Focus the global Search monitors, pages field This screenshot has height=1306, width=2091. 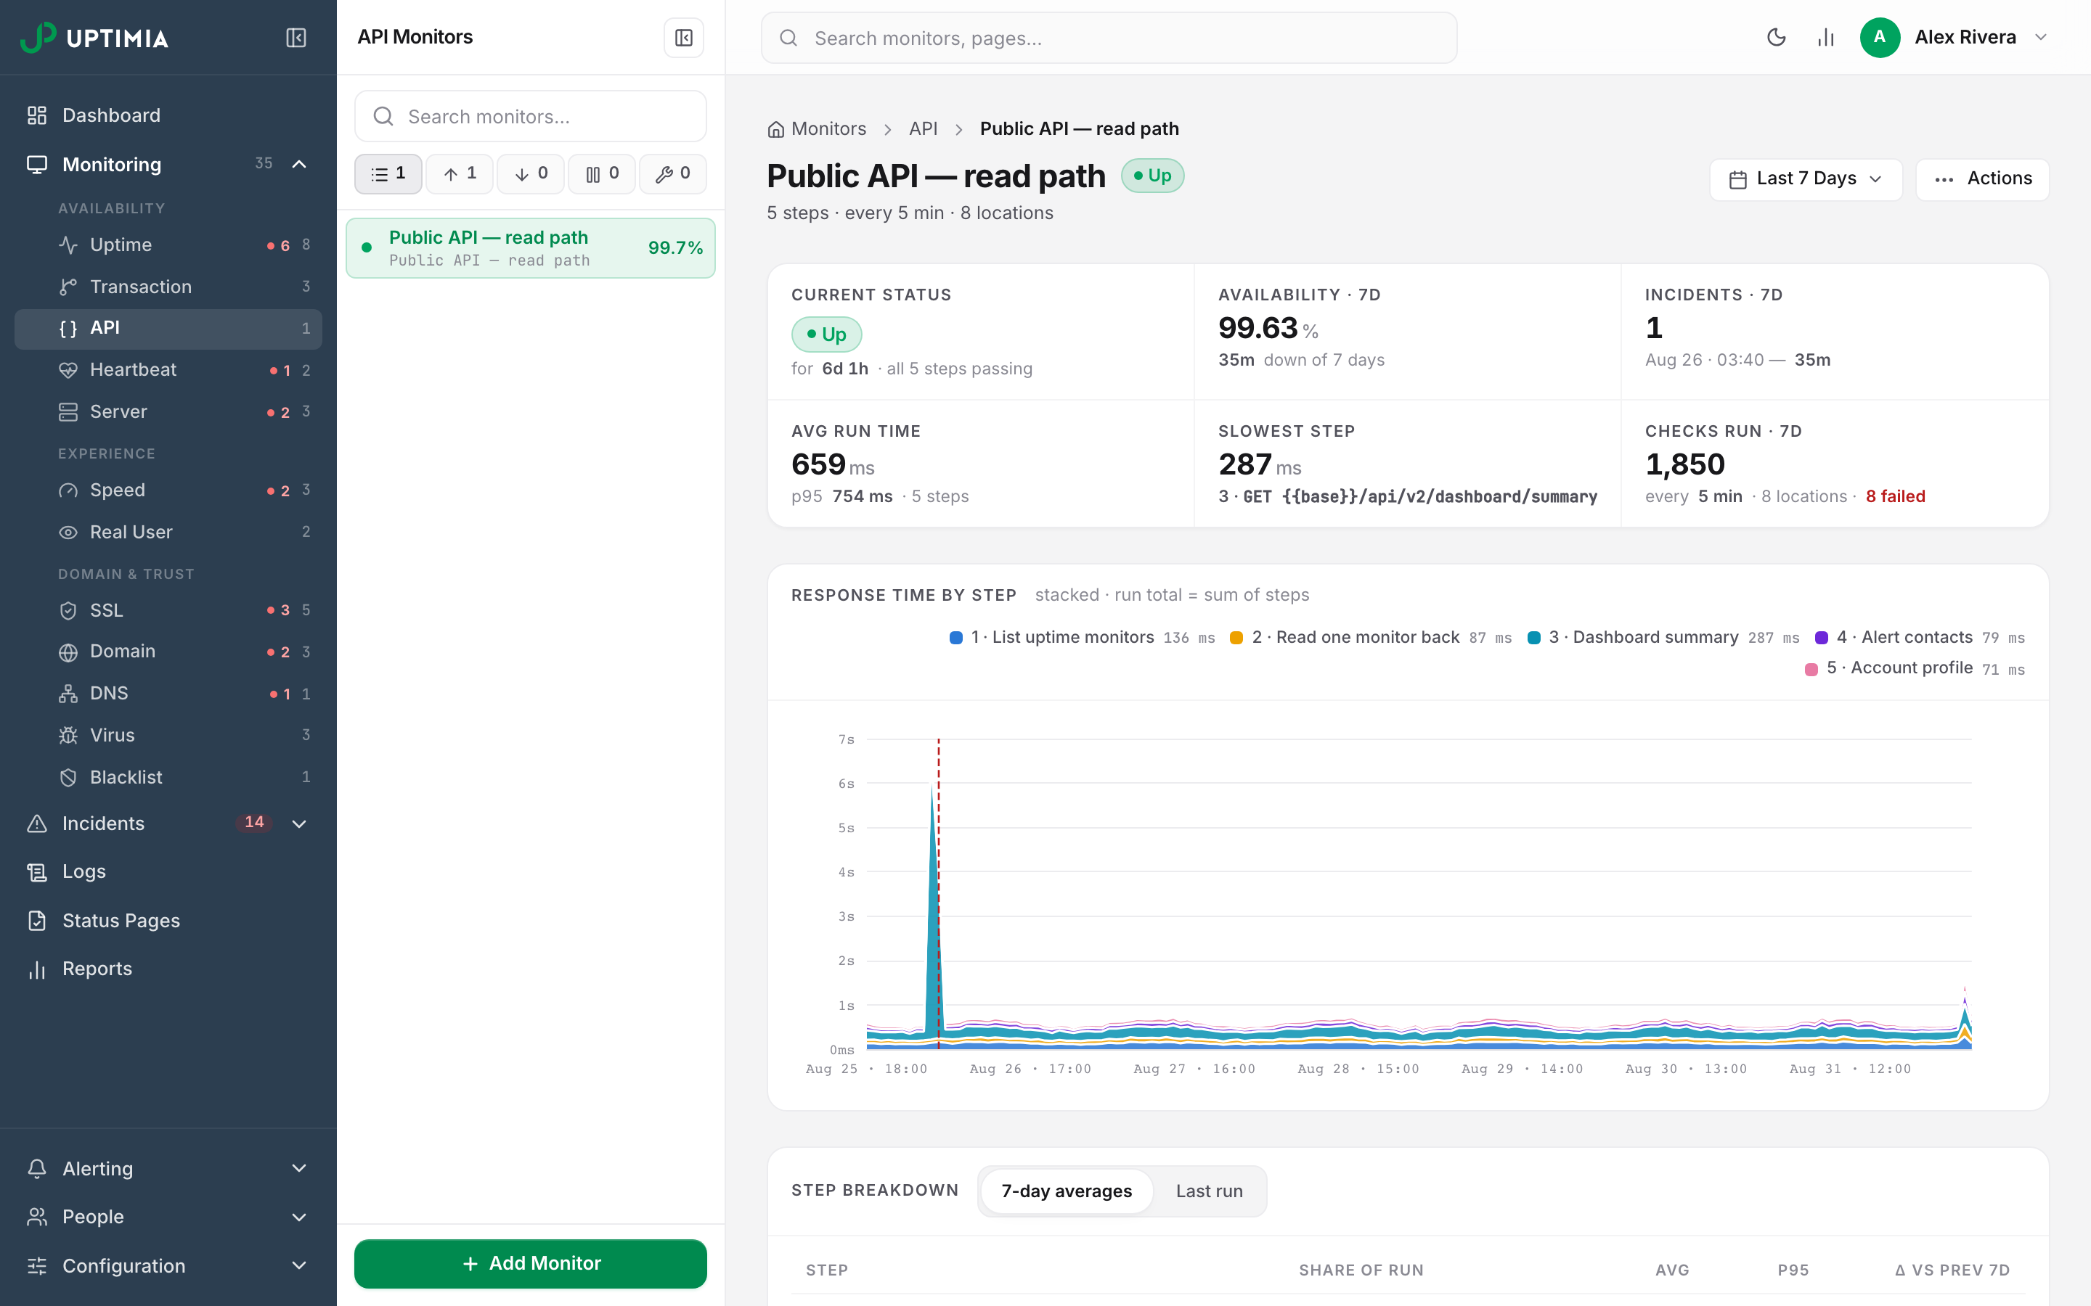point(1109,38)
